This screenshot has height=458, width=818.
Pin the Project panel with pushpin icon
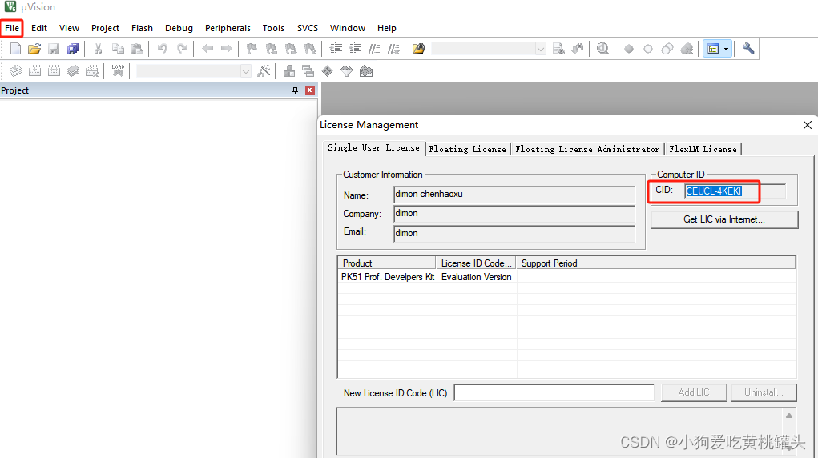pyautogui.click(x=296, y=90)
